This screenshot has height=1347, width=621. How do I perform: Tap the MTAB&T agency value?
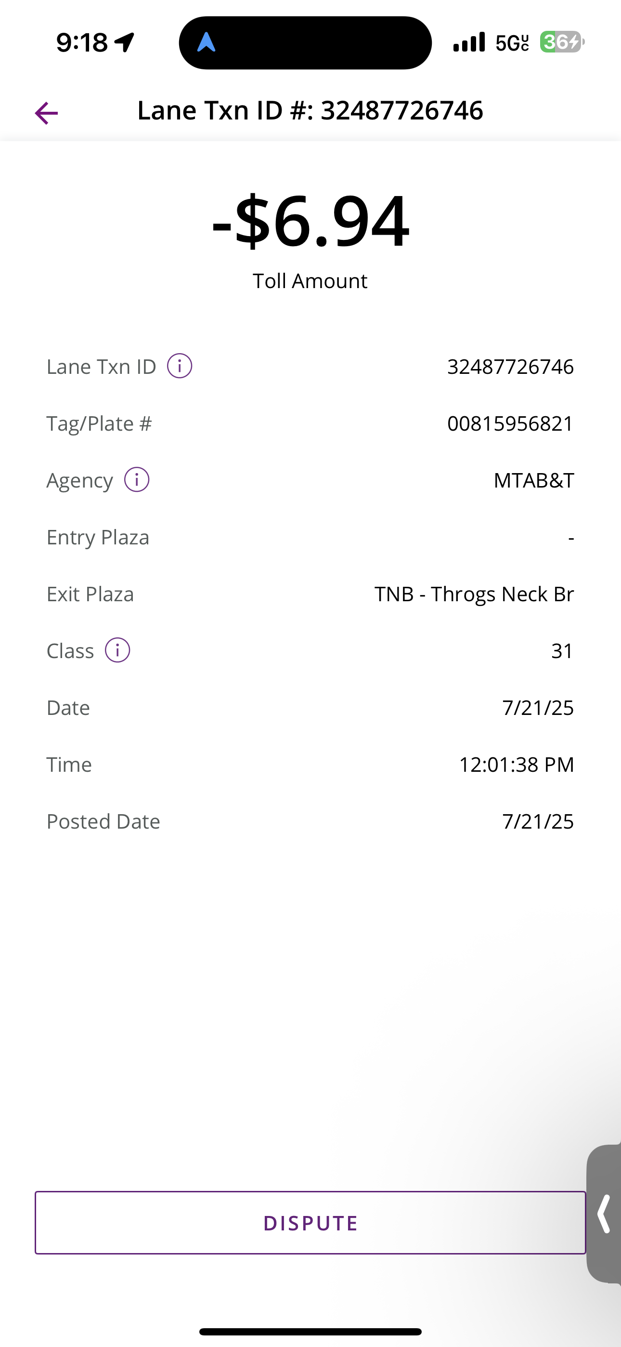point(534,480)
